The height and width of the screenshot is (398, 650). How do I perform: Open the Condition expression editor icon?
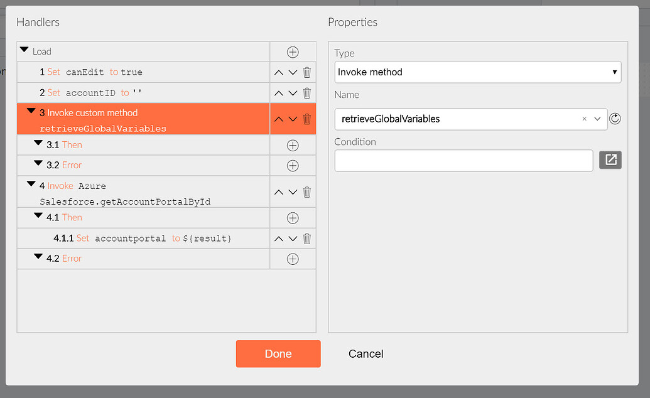pyautogui.click(x=610, y=160)
